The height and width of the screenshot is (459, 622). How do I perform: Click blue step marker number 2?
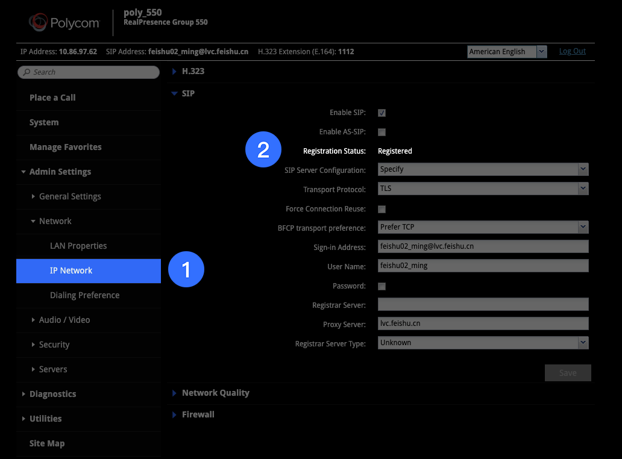click(x=263, y=149)
